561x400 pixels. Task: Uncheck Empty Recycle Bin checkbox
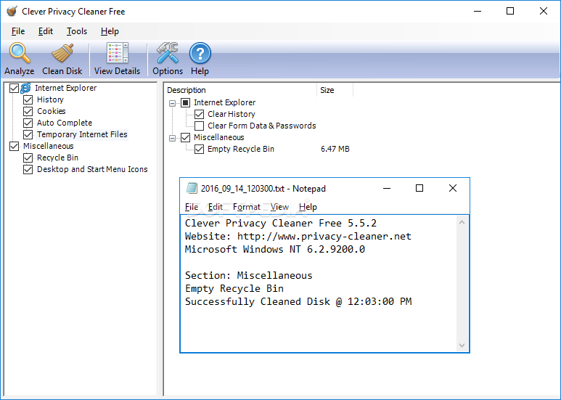click(x=200, y=150)
